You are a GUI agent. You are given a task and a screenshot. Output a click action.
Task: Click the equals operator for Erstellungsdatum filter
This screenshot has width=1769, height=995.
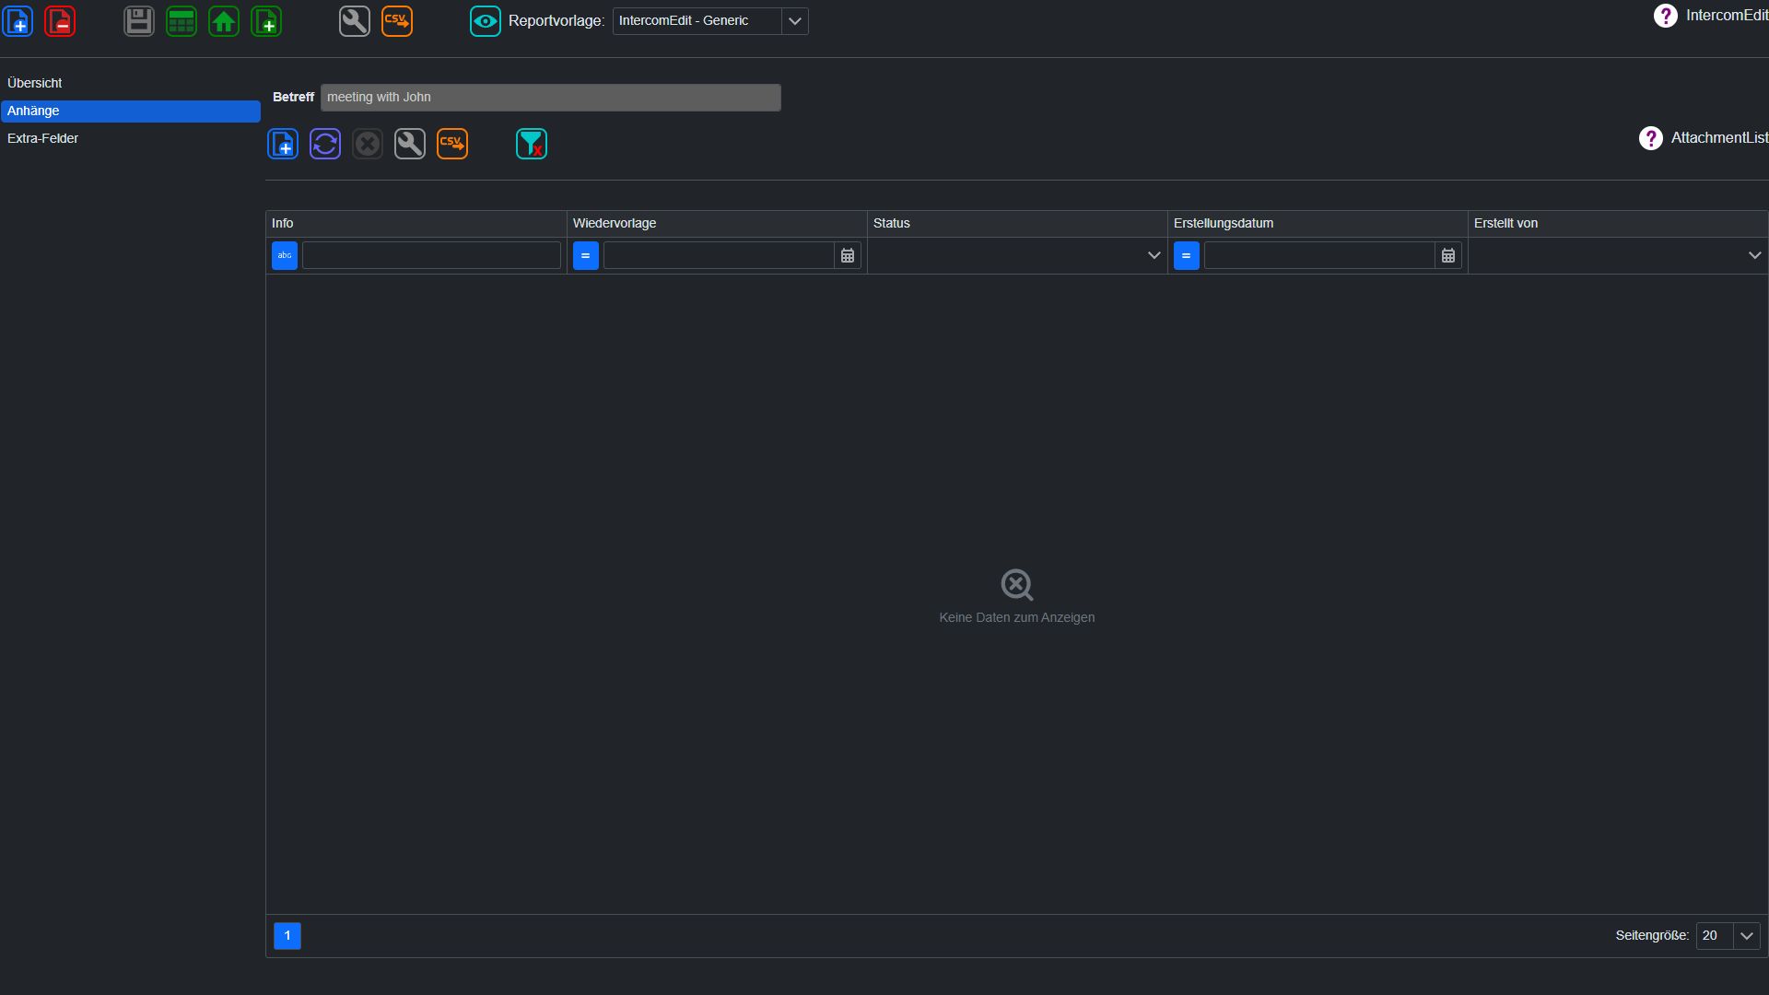pyautogui.click(x=1187, y=255)
